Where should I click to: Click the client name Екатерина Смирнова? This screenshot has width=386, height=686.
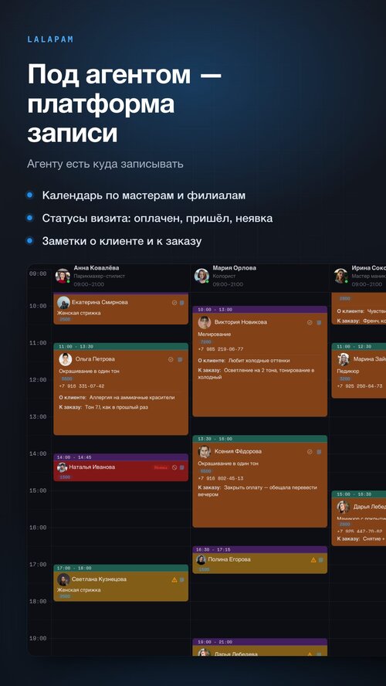(100, 302)
